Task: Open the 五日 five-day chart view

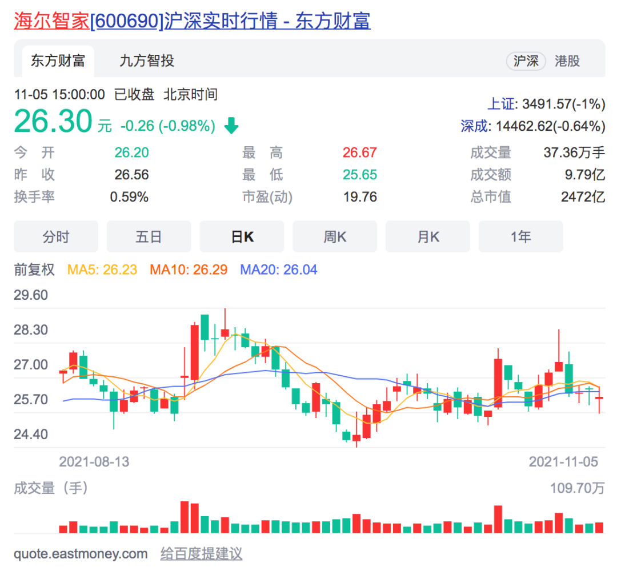Action: click(149, 236)
